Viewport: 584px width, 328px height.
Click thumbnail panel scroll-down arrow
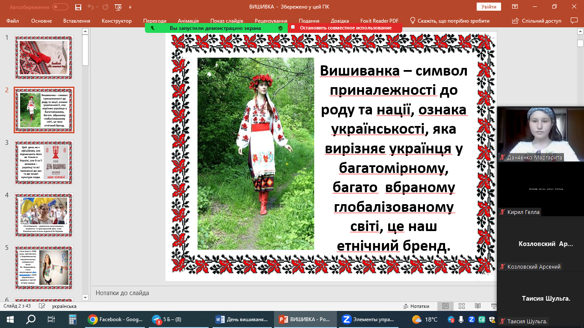(x=85, y=297)
